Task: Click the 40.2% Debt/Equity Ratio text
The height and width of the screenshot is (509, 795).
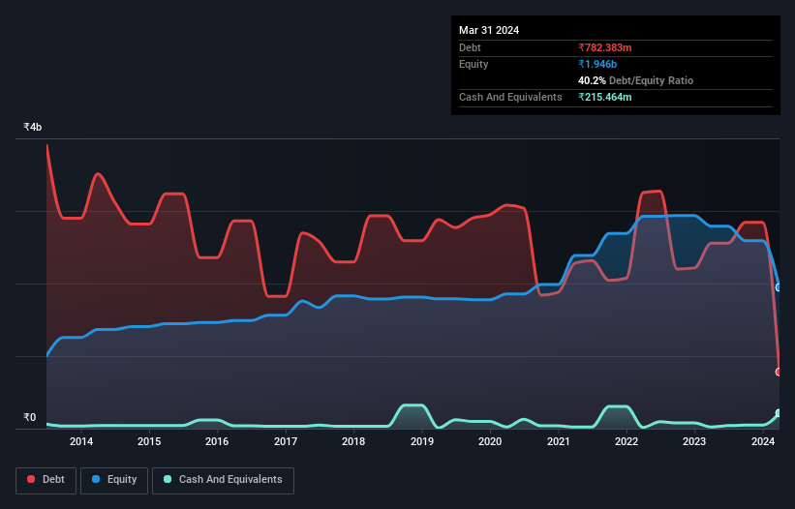Action: [x=635, y=80]
